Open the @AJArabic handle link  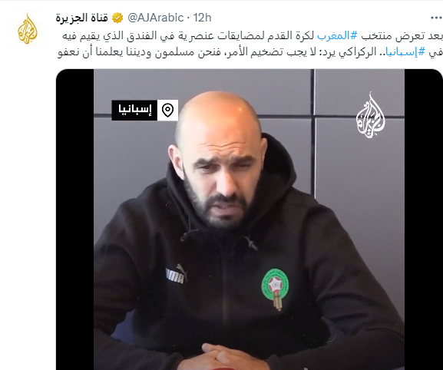pos(155,18)
